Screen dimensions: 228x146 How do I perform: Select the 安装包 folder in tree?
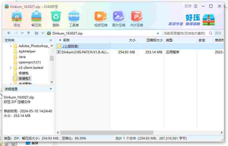point(24,73)
